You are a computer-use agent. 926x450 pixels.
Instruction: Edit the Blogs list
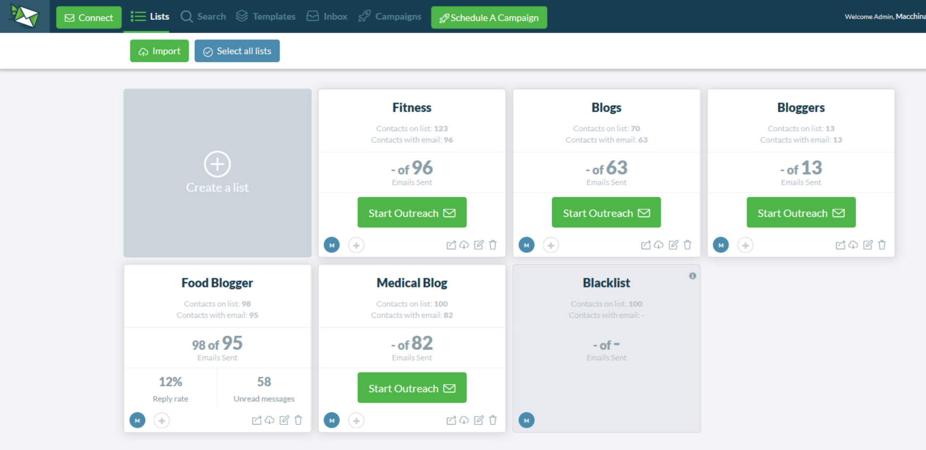[x=673, y=245]
